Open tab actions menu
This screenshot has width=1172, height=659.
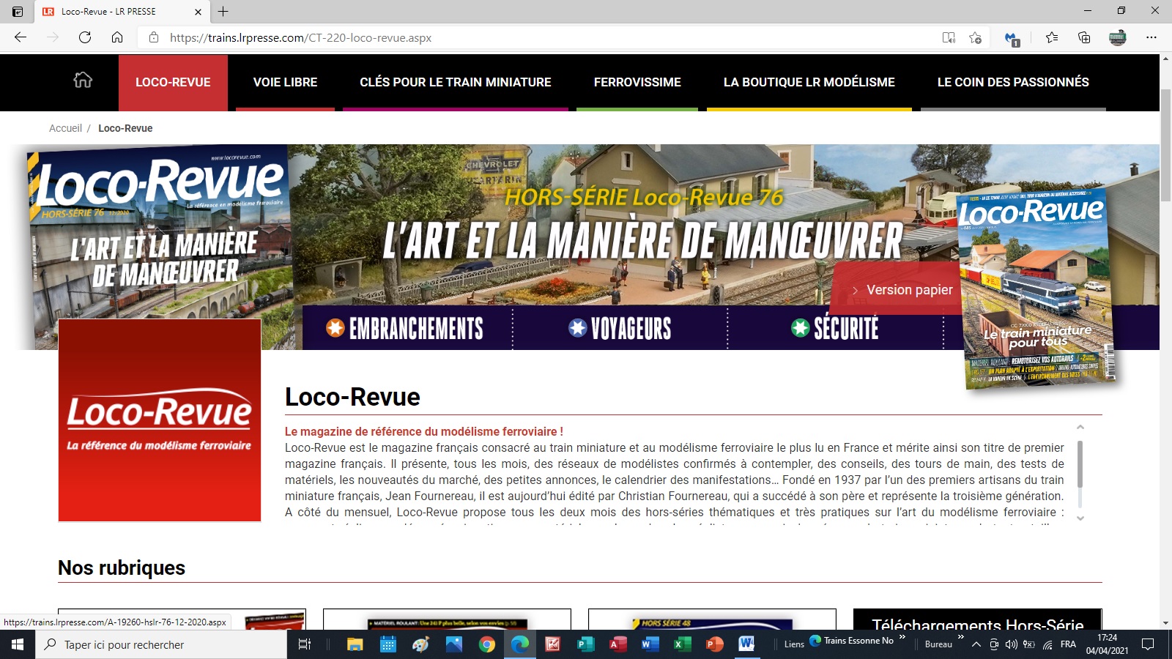pos(18,11)
